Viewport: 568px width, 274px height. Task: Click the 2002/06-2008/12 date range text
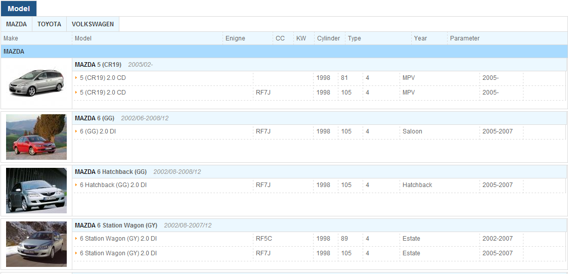(145, 118)
